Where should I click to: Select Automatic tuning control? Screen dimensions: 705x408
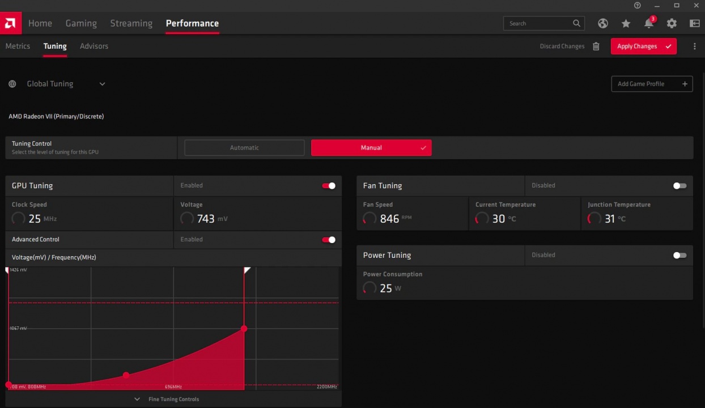coord(244,148)
